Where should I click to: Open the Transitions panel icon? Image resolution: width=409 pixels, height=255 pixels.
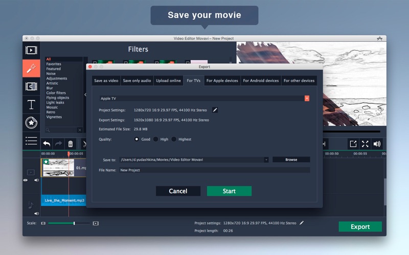[x=31, y=86]
